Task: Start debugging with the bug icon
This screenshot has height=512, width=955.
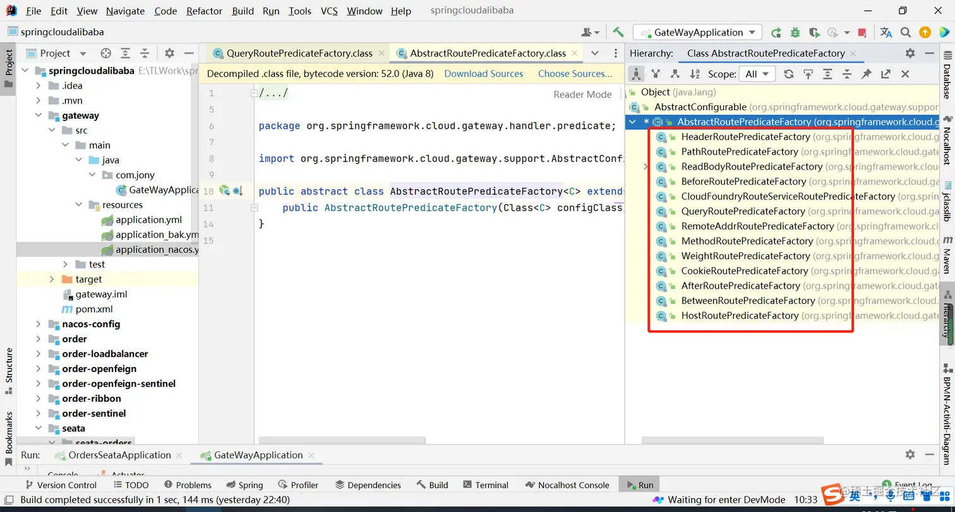Action: tap(795, 32)
